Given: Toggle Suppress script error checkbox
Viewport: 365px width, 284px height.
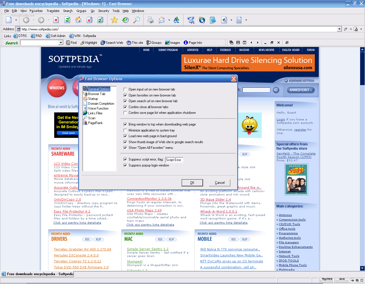Looking at the screenshot, I should tap(125, 159).
